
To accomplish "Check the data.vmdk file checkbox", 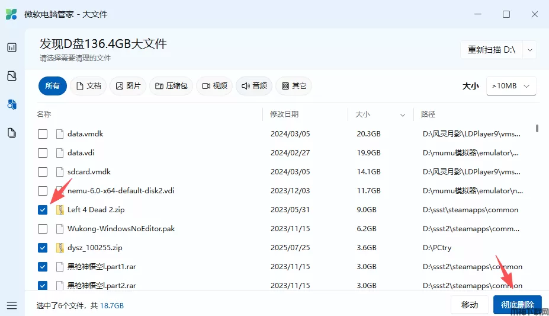I will pyautogui.click(x=43, y=134).
